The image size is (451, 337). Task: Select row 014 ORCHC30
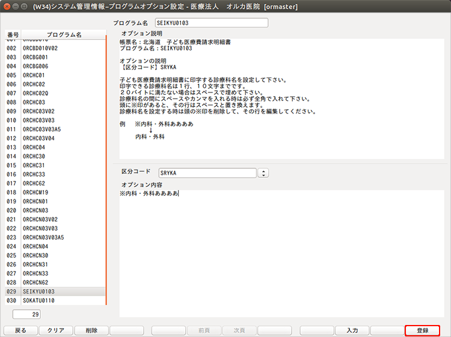point(55,156)
